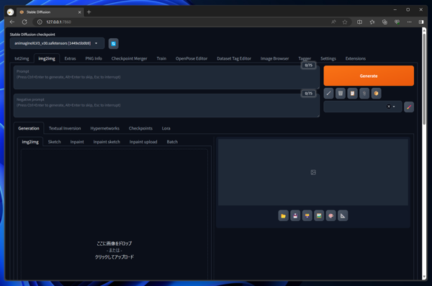432x286 pixels.
Task: Open the Tagger tab
Action: click(x=305, y=58)
